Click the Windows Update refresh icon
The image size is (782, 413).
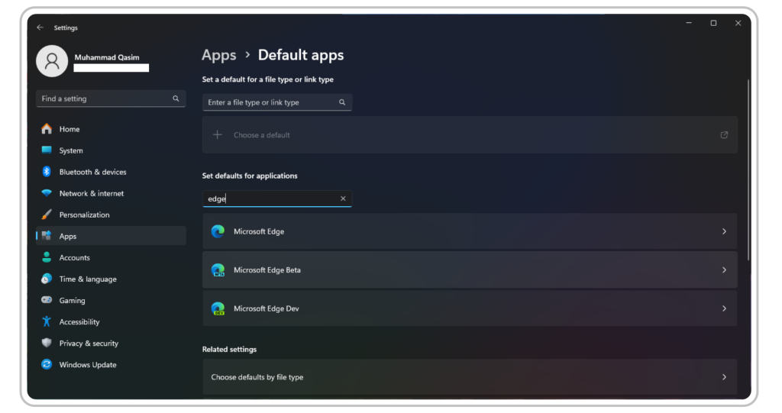click(47, 365)
